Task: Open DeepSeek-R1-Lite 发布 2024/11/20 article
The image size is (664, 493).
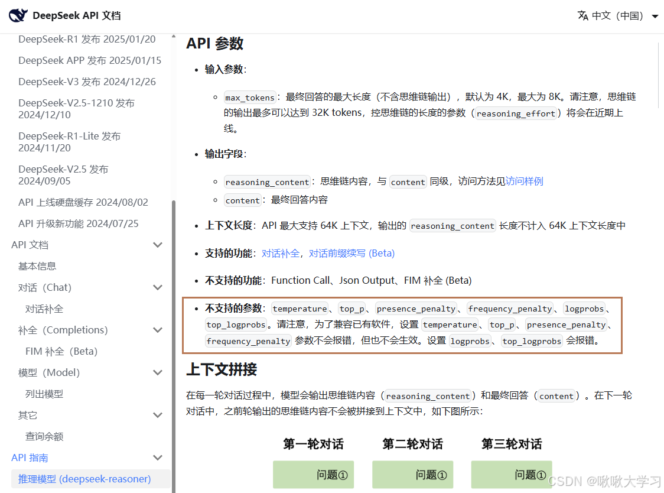Action: coord(70,142)
